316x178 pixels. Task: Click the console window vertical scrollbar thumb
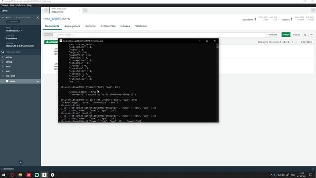pyautogui.click(x=217, y=47)
